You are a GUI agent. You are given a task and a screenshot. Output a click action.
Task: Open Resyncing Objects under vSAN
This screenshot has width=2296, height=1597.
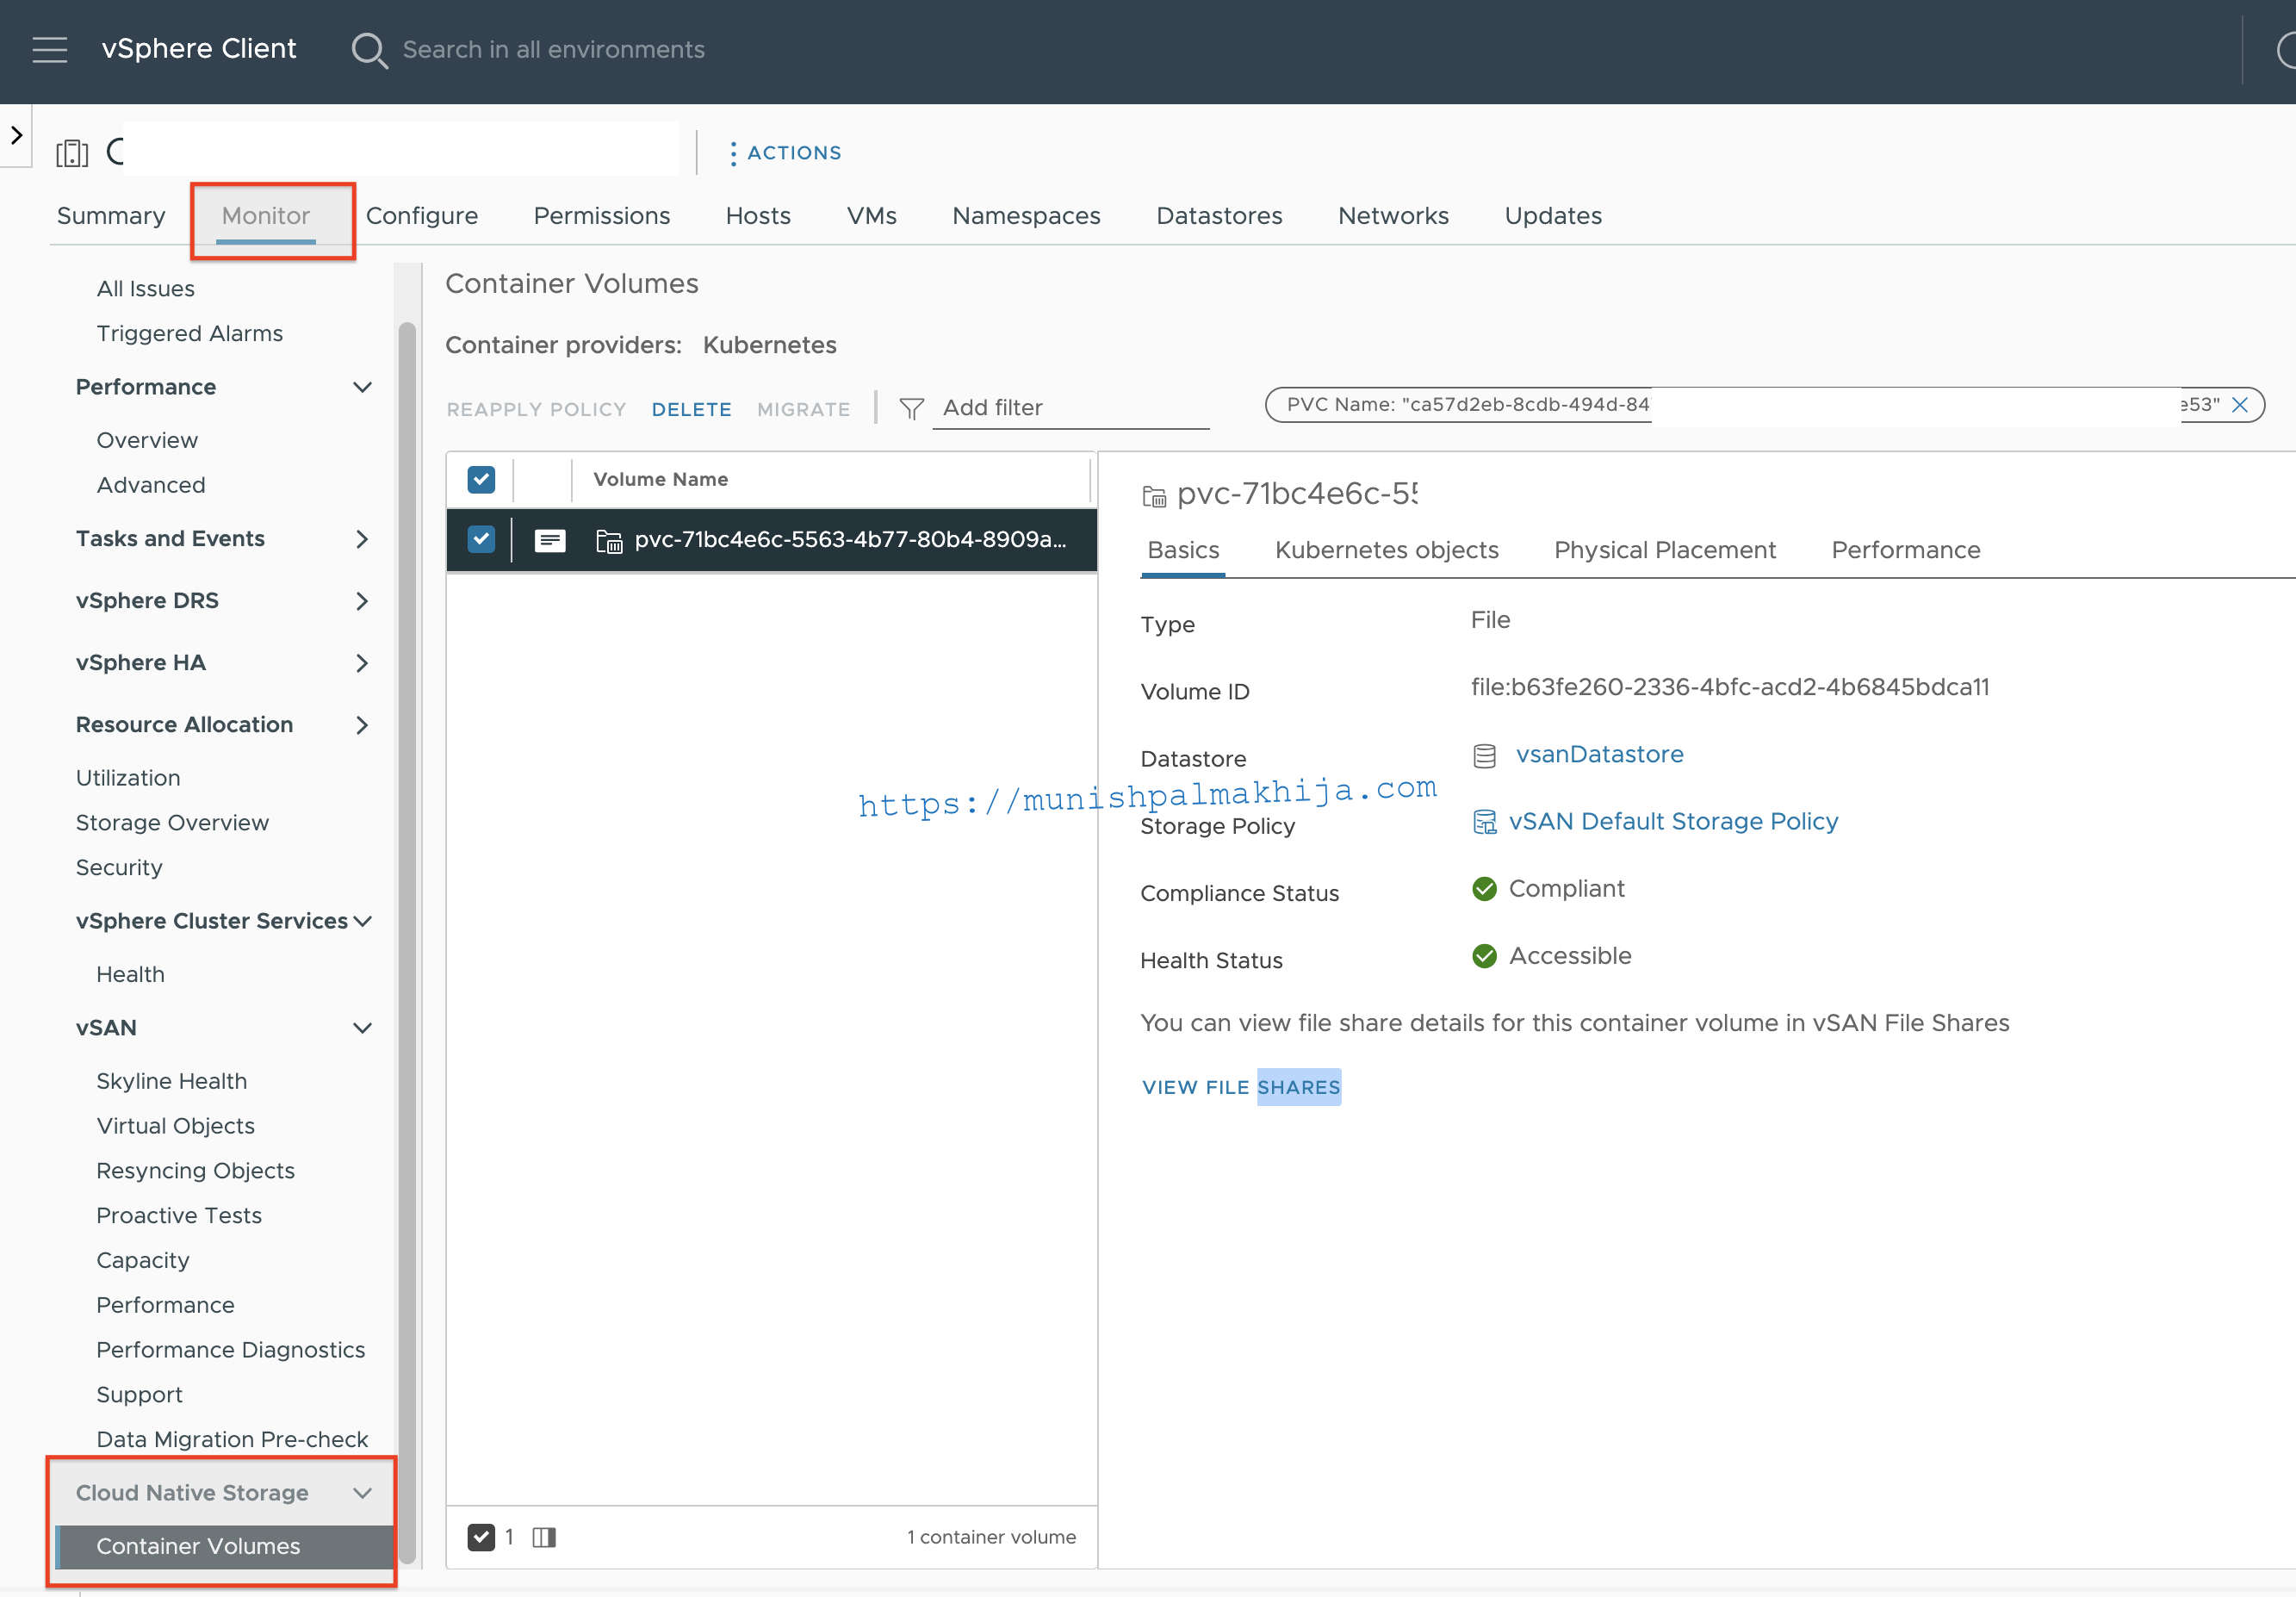[195, 1171]
